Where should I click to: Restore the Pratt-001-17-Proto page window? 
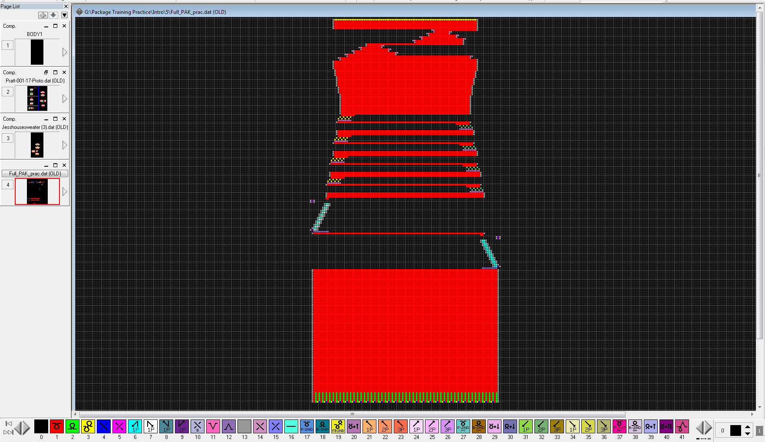click(46, 73)
